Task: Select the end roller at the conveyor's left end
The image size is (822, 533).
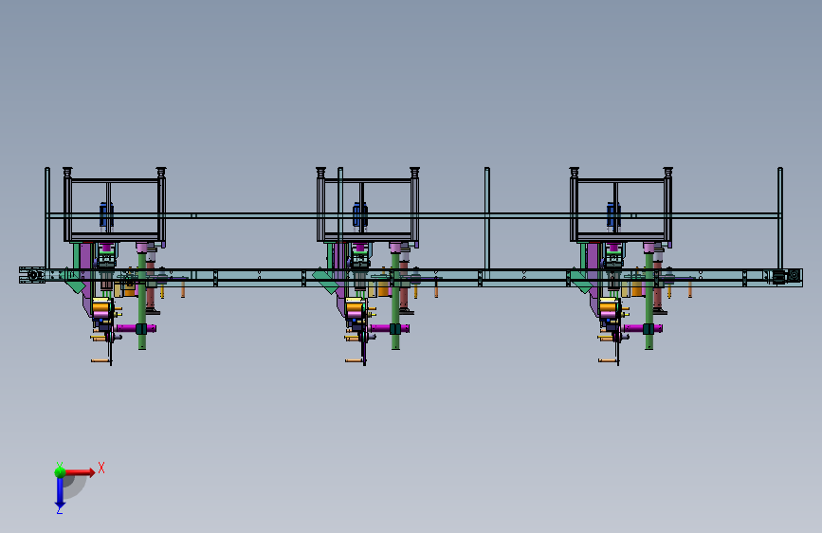Action: 33,275
